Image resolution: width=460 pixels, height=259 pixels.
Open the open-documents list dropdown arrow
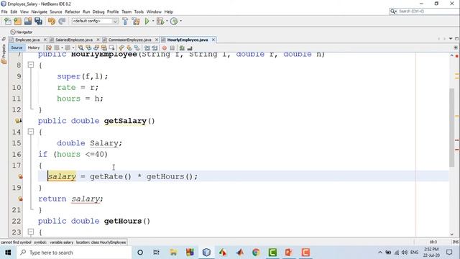pyautogui.click(x=451, y=39)
